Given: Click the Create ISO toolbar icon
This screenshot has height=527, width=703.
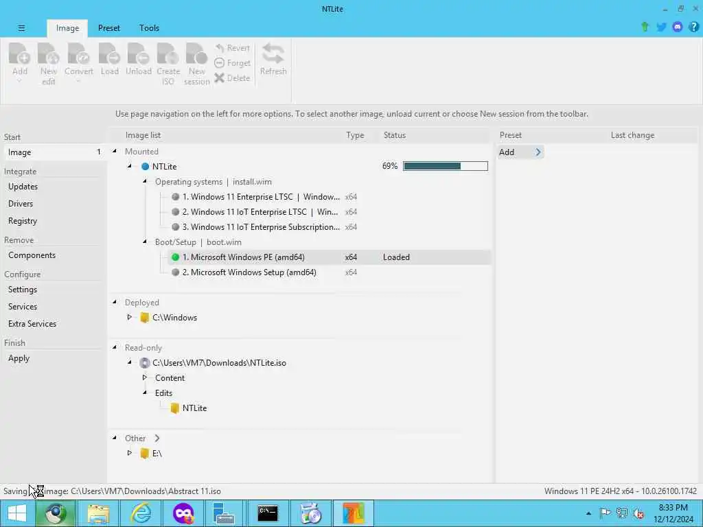Looking at the screenshot, I should click(168, 64).
